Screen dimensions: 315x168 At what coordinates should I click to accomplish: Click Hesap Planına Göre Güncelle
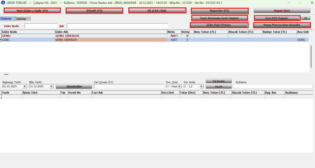point(282,25)
